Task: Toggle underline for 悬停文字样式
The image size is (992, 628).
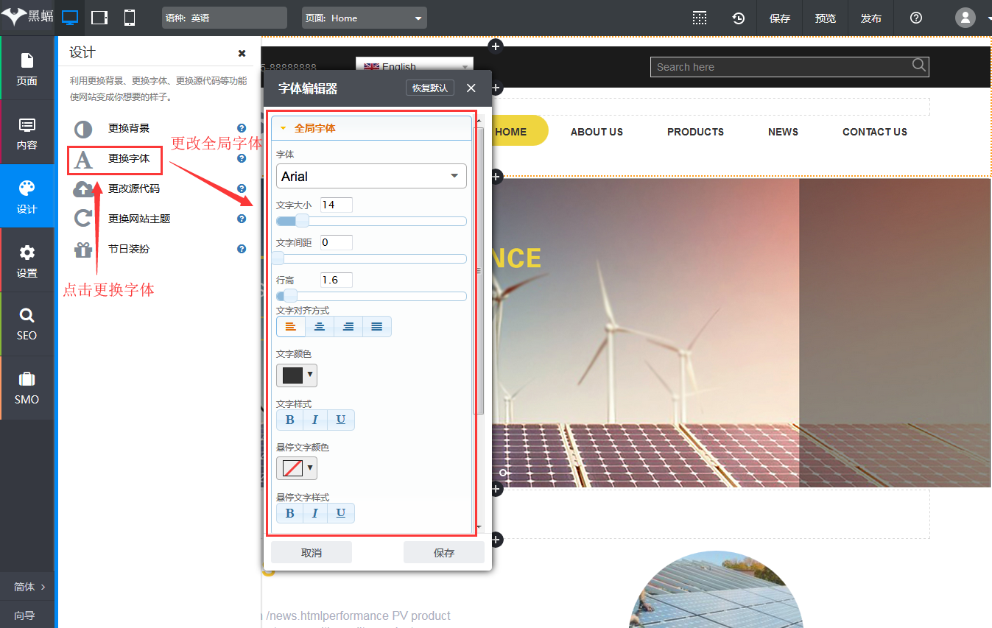Action: 340,513
